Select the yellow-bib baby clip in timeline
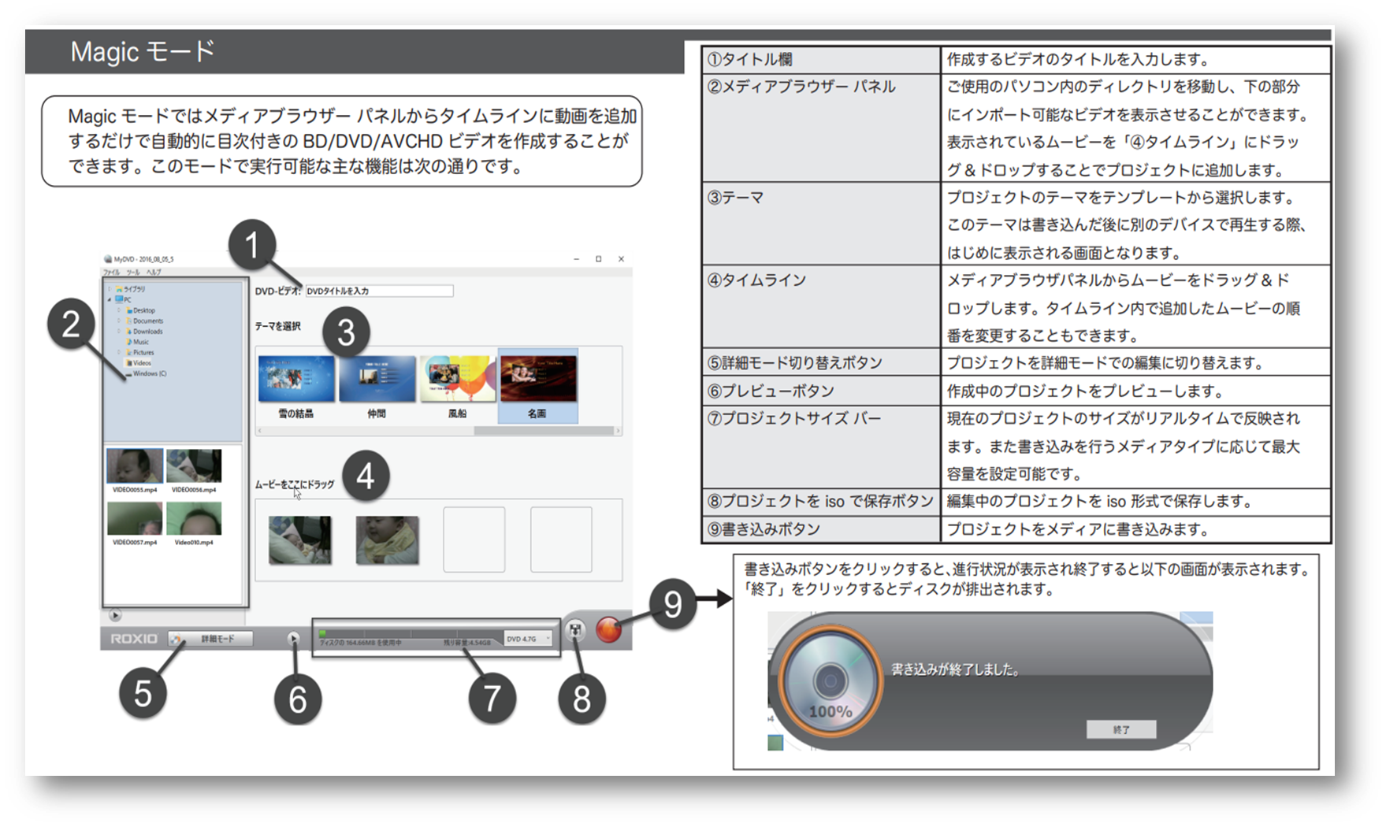This screenshot has height=827, width=1386. tap(387, 540)
